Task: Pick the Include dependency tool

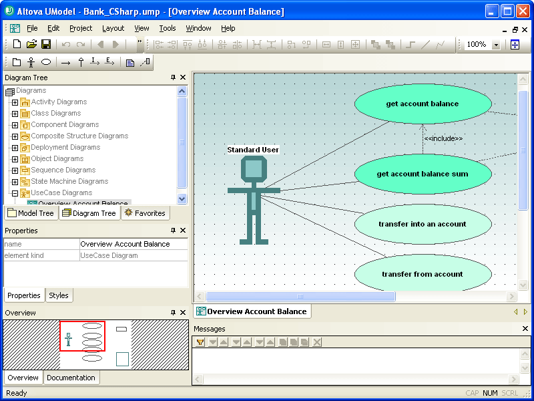Action: point(95,62)
